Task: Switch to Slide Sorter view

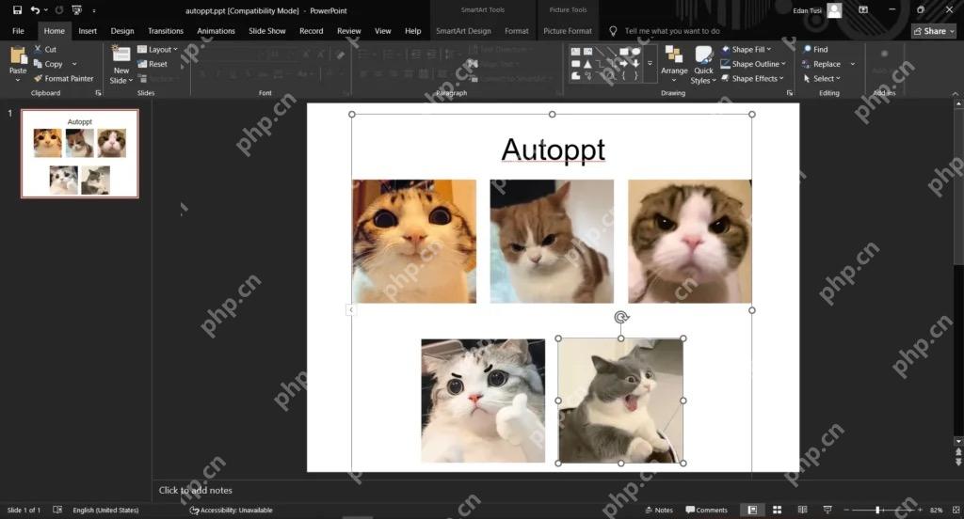Action: coord(777,510)
